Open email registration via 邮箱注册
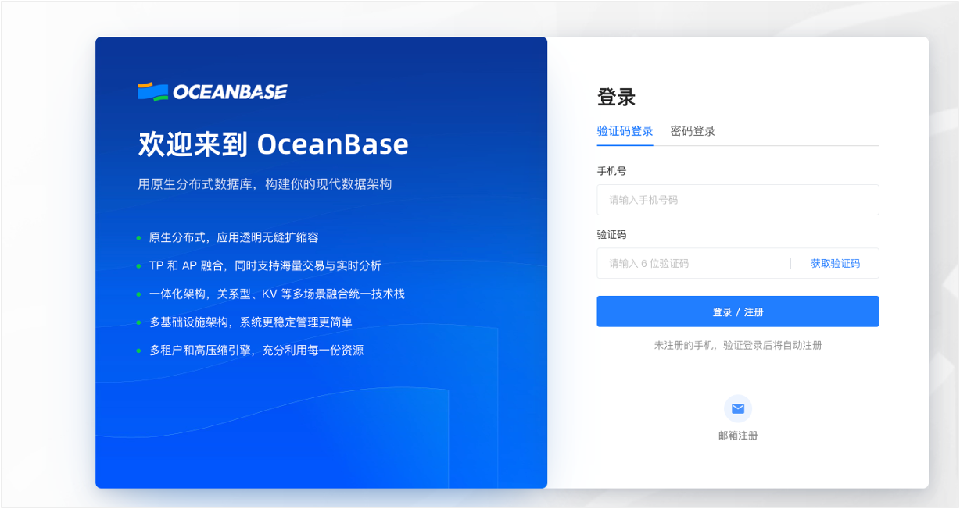The image size is (960, 509). (737, 435)
